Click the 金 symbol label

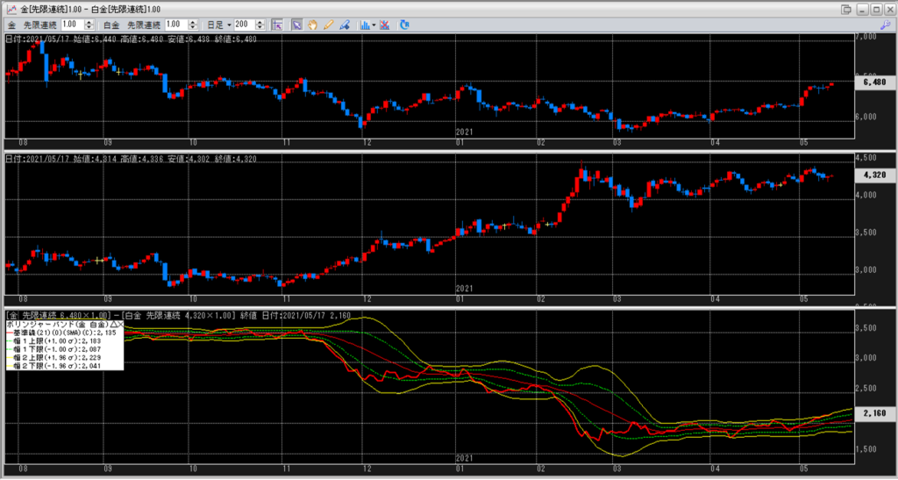[x=11, y=25]
